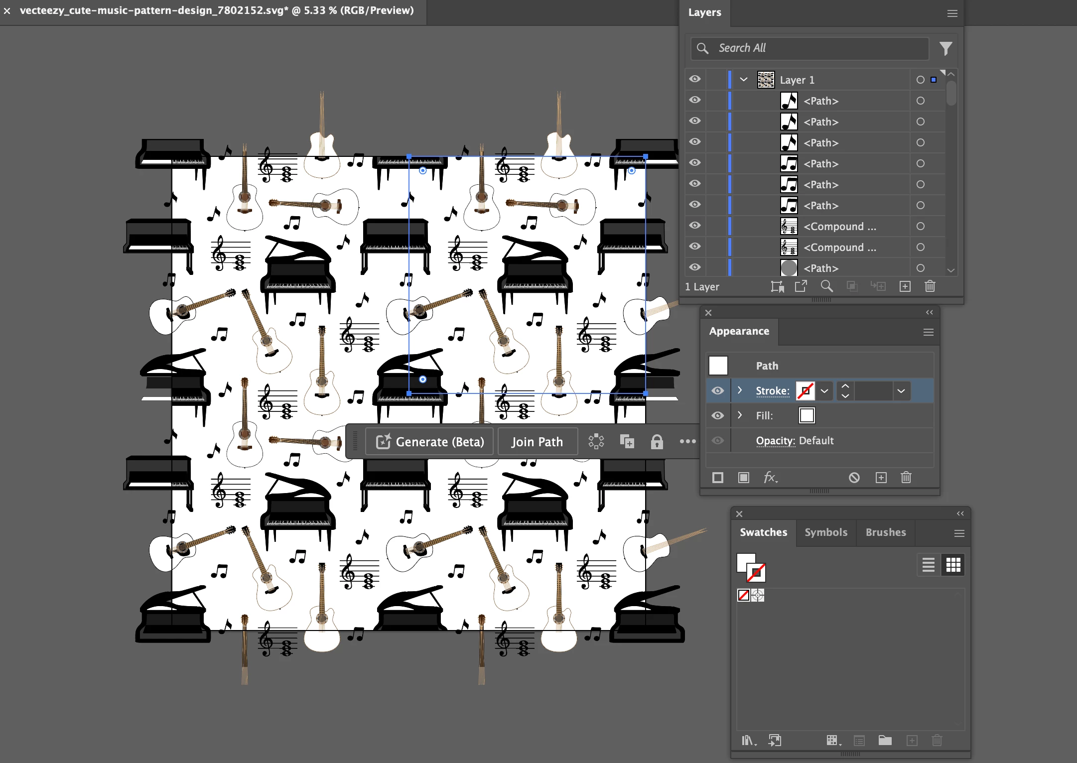Screen dimensions: 1077x763
Task: Click the lock icon in contextual taskbar
Action: tap(657, 442)
